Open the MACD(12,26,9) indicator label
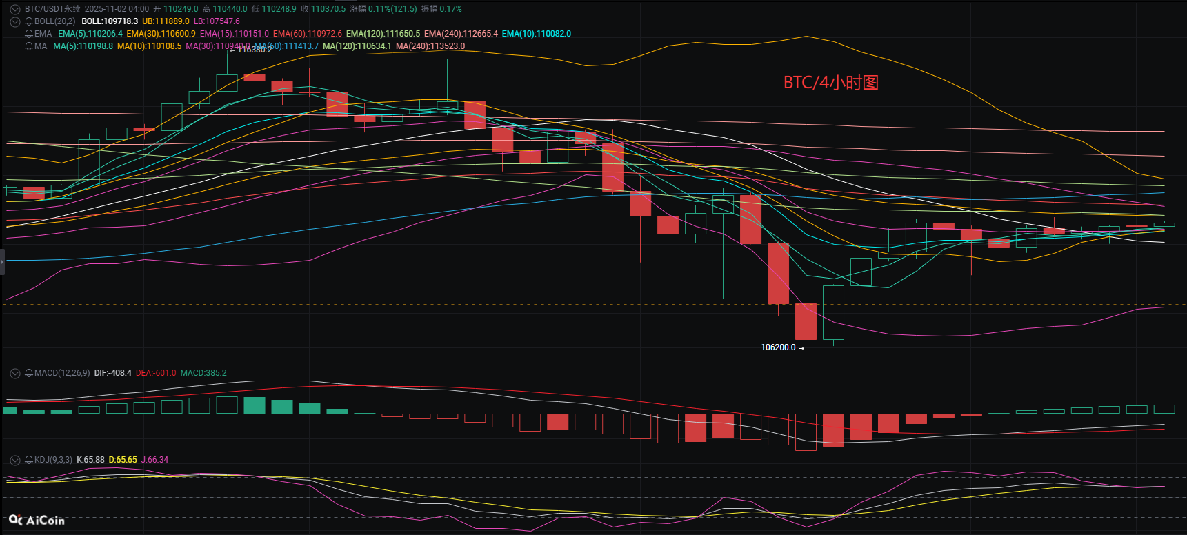Image resolution: width=1187 pixels, height=535 pixels. [62, 373]
